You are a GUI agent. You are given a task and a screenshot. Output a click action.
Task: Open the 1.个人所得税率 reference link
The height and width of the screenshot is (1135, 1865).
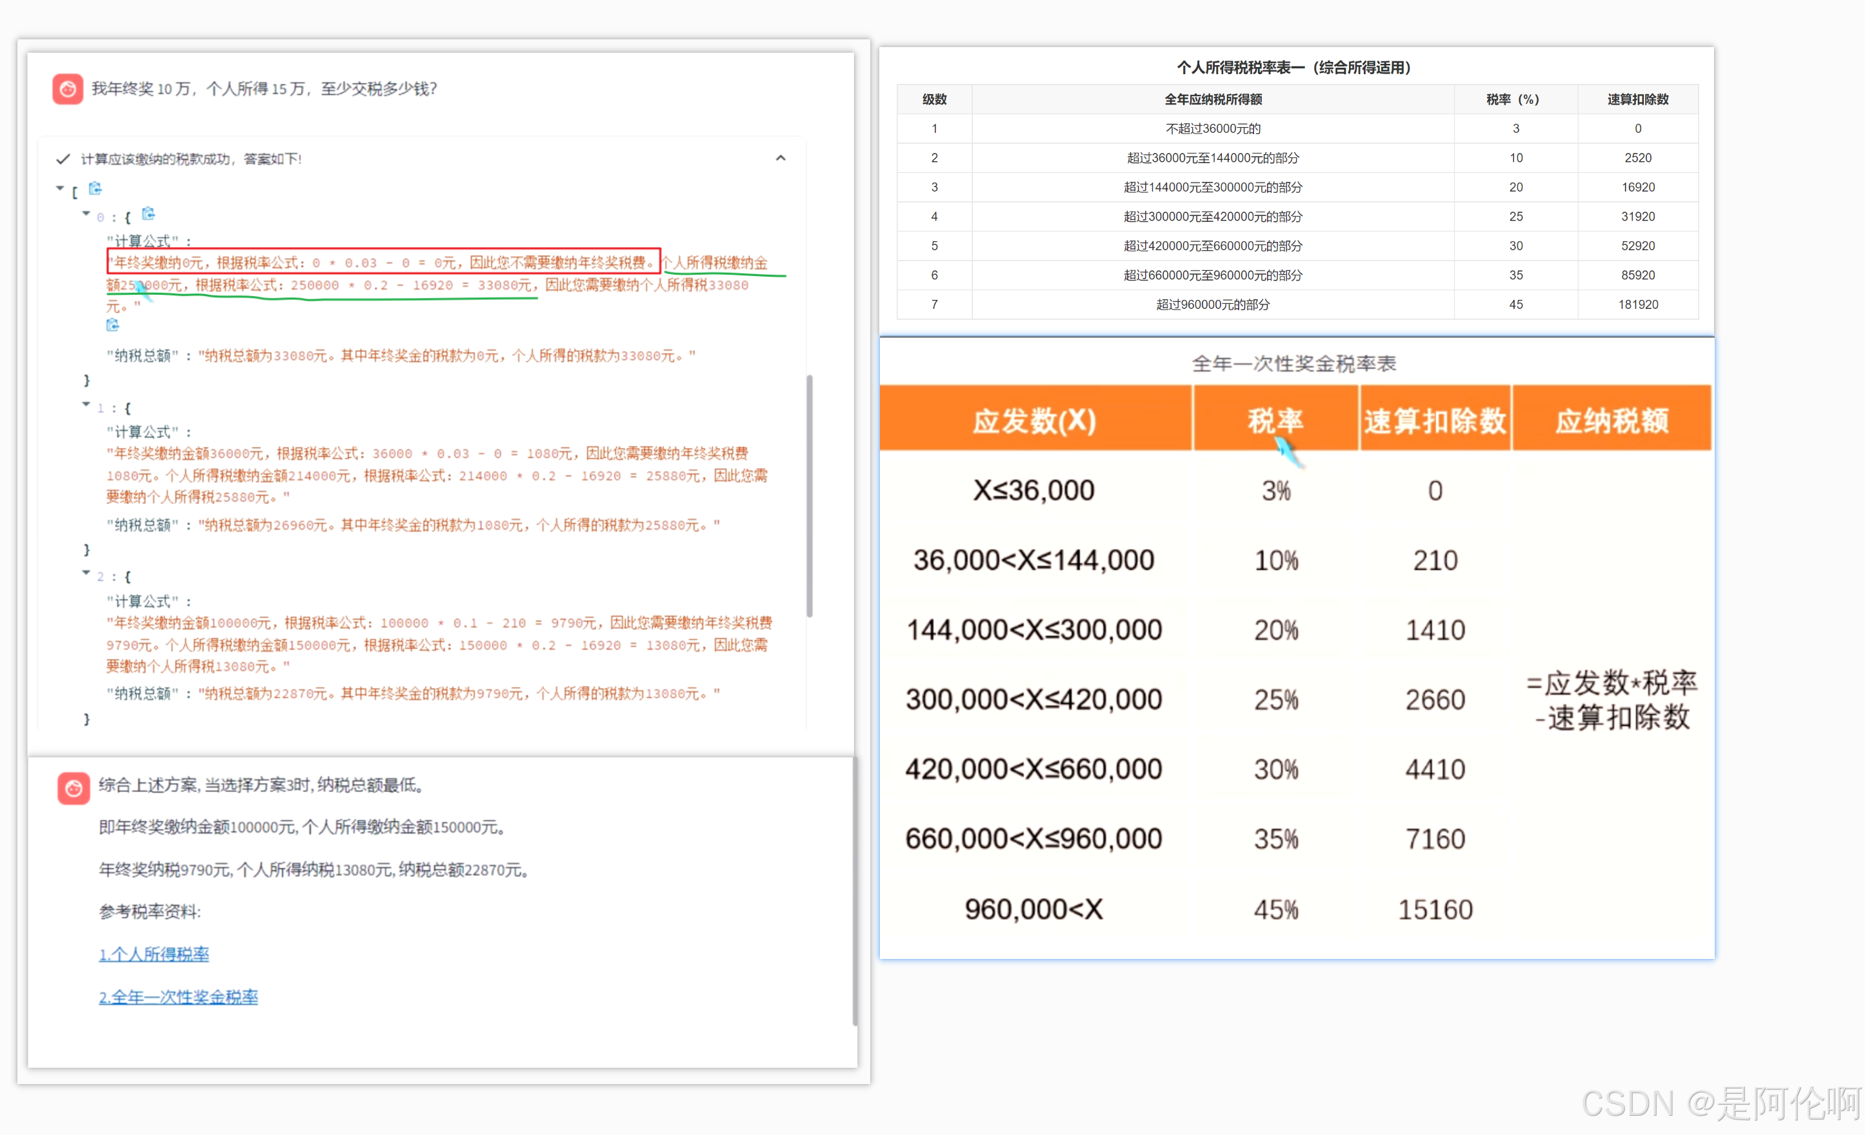(x=154, y=954)
